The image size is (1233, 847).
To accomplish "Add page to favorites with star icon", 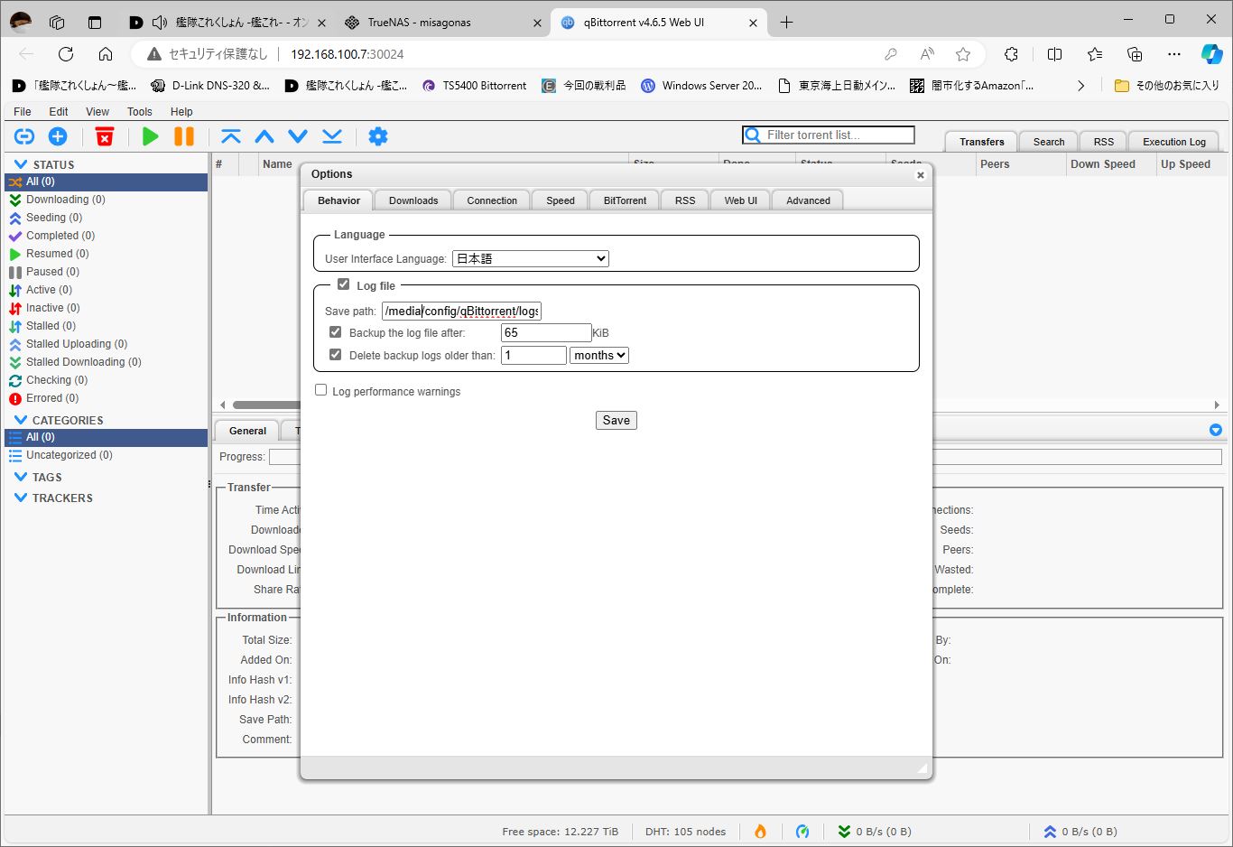I will pyautogui.click(x=963, y=54).
